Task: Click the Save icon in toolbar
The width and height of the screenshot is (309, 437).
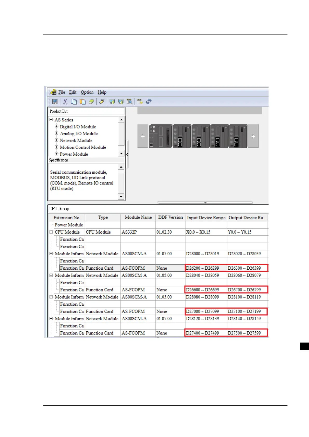Action: [55, 102]
